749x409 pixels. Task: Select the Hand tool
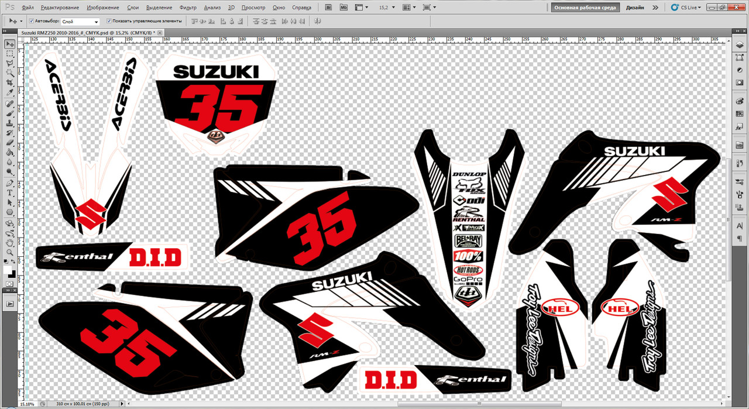coord(10,243)
